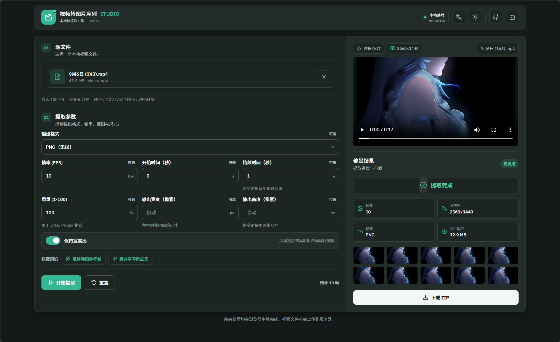Click the 预计 10 帧 estimate text

(x=329, y=283)
